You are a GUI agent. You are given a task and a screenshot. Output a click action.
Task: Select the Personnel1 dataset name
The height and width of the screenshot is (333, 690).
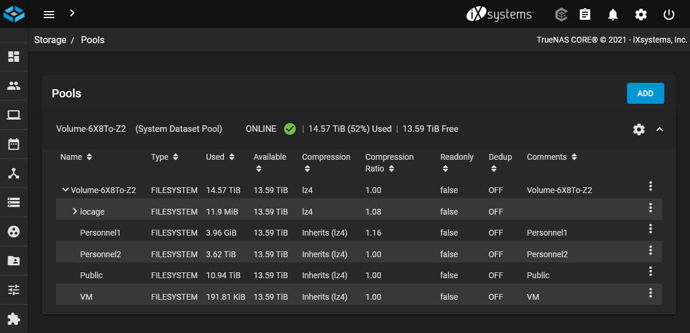point(100,233)
